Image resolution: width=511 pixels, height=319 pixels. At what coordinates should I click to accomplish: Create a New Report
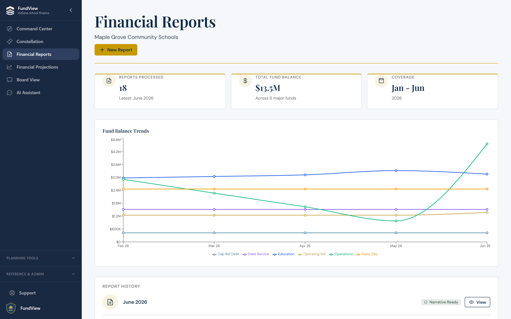tap(116, 50)
